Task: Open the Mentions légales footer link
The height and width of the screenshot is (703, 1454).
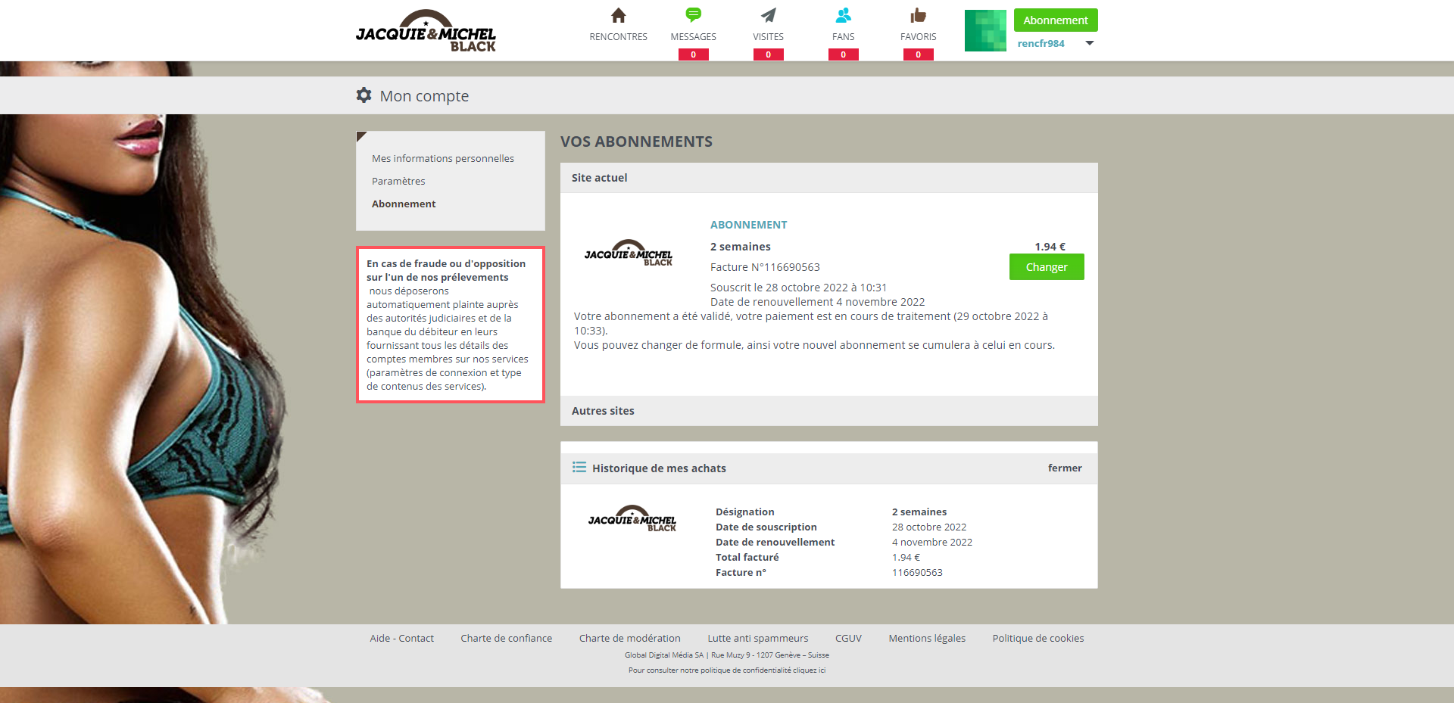Action: [x=926, y=639]
